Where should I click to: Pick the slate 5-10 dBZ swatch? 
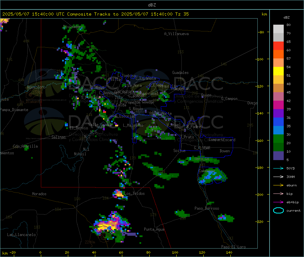pos(278,156)
